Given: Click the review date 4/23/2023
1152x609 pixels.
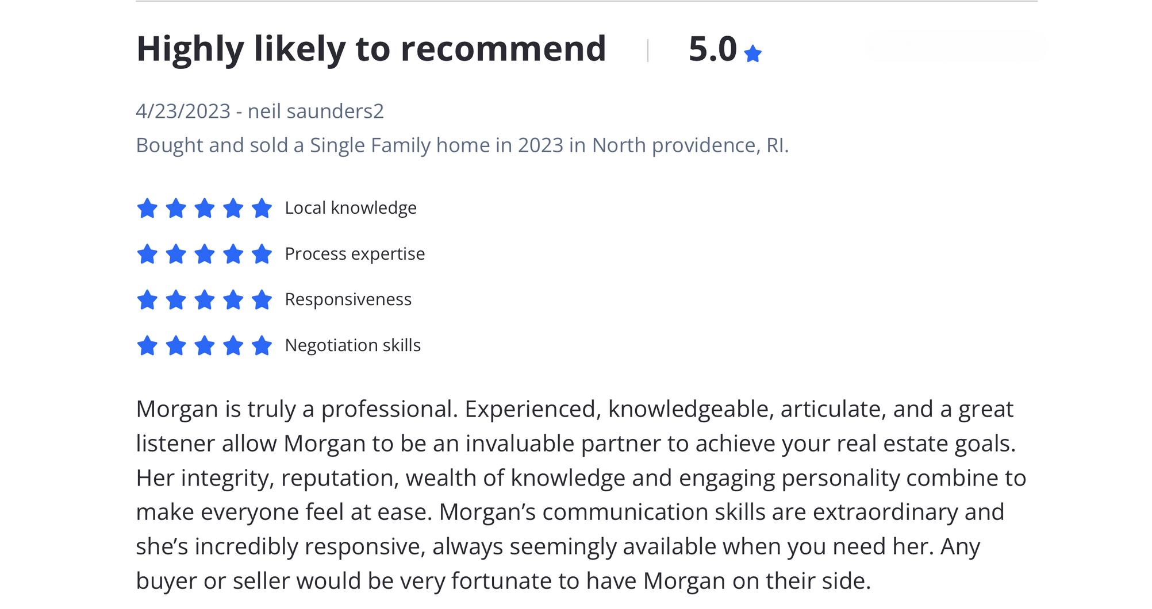Looking at the screenshot, I should coord(183,111).
